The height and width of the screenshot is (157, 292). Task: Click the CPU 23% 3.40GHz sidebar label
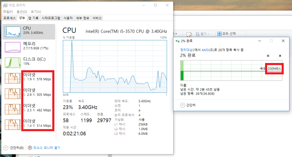33,30
